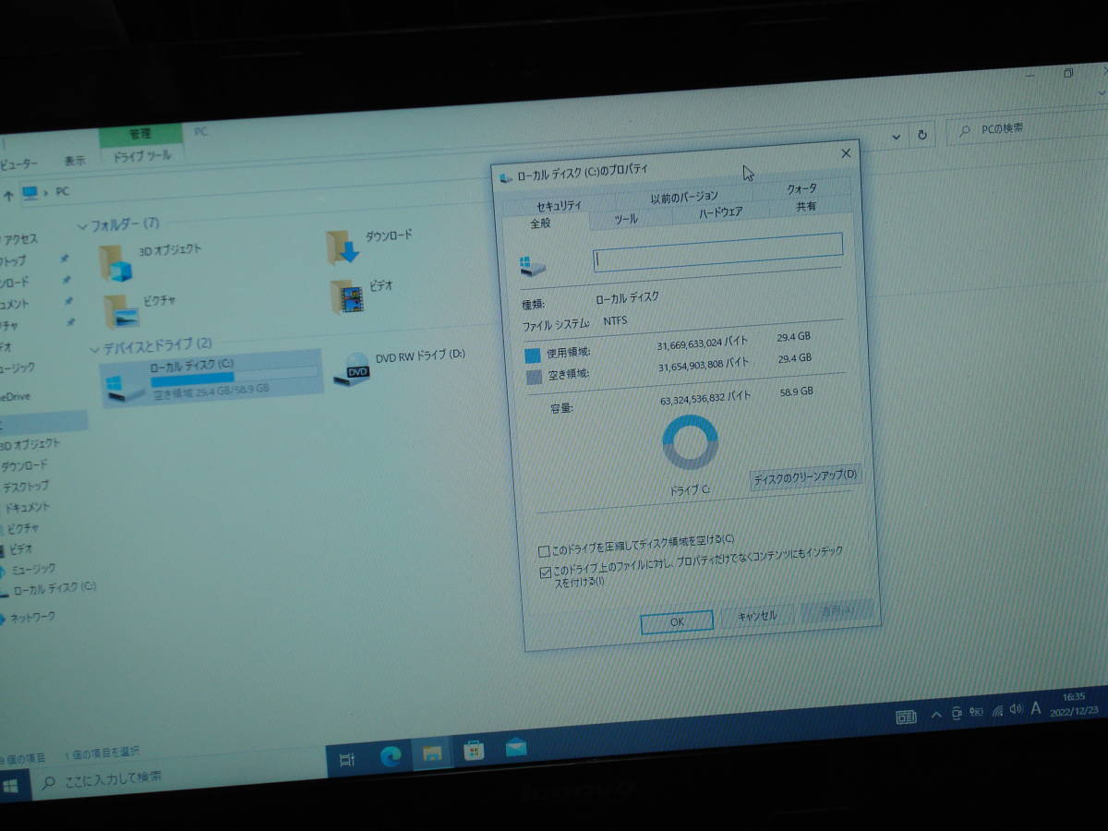Click the network icon in the system tray
This screenshot has height=831, width=1108.
(x=997, y=712)
